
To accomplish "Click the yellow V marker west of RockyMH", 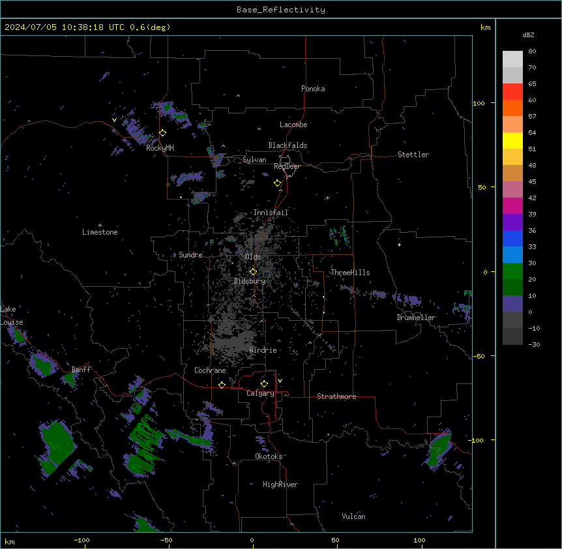I will [x=114, y=120].
